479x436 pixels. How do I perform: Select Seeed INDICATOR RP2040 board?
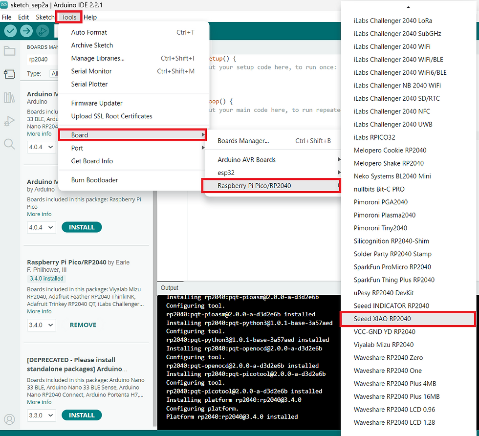point(408,306)
